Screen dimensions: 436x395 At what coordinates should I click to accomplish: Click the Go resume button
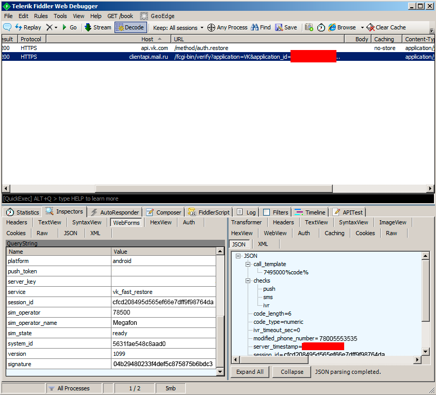point(70,27)
